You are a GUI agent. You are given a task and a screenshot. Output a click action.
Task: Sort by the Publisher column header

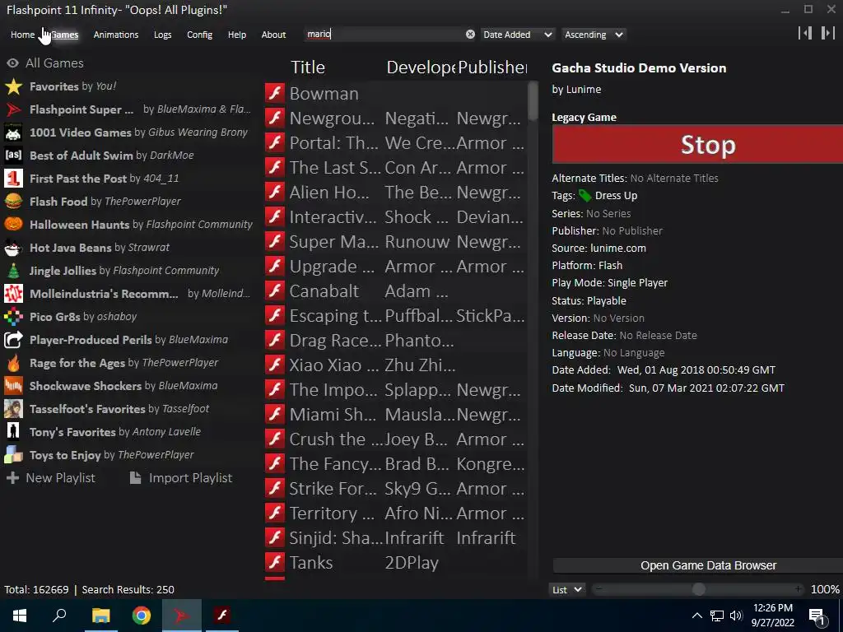(492, 67)
